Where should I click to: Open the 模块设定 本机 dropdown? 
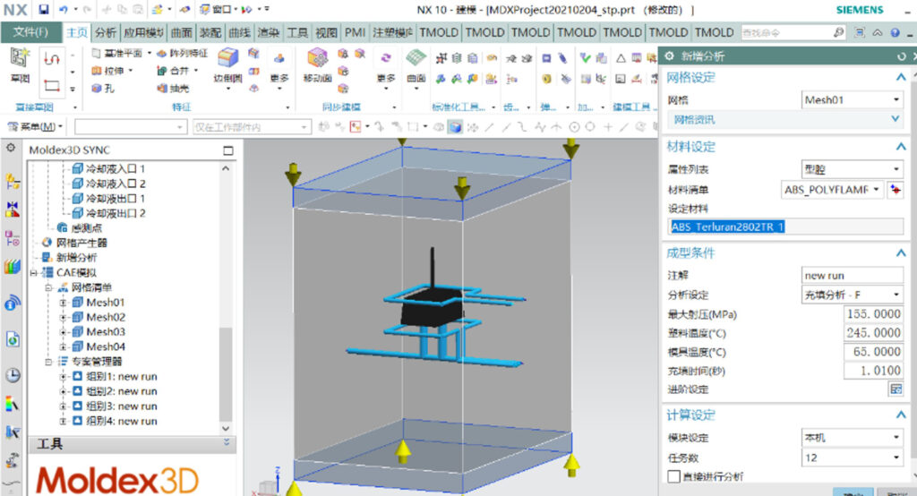[853, 438]
